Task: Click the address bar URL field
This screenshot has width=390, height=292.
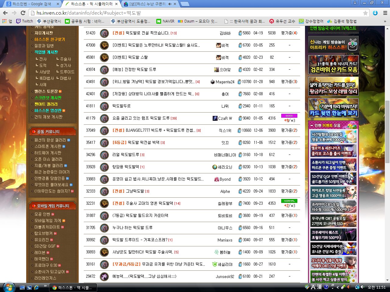Action: pyautogui.click(x=195, y=13)
